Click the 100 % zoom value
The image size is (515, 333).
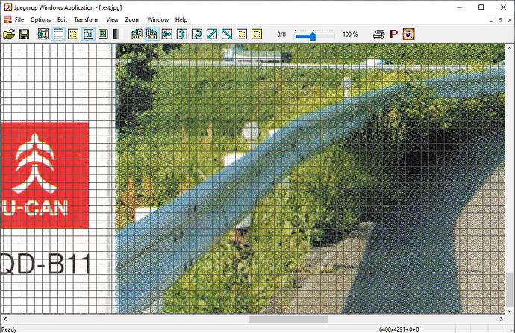(x=350, y=34)
